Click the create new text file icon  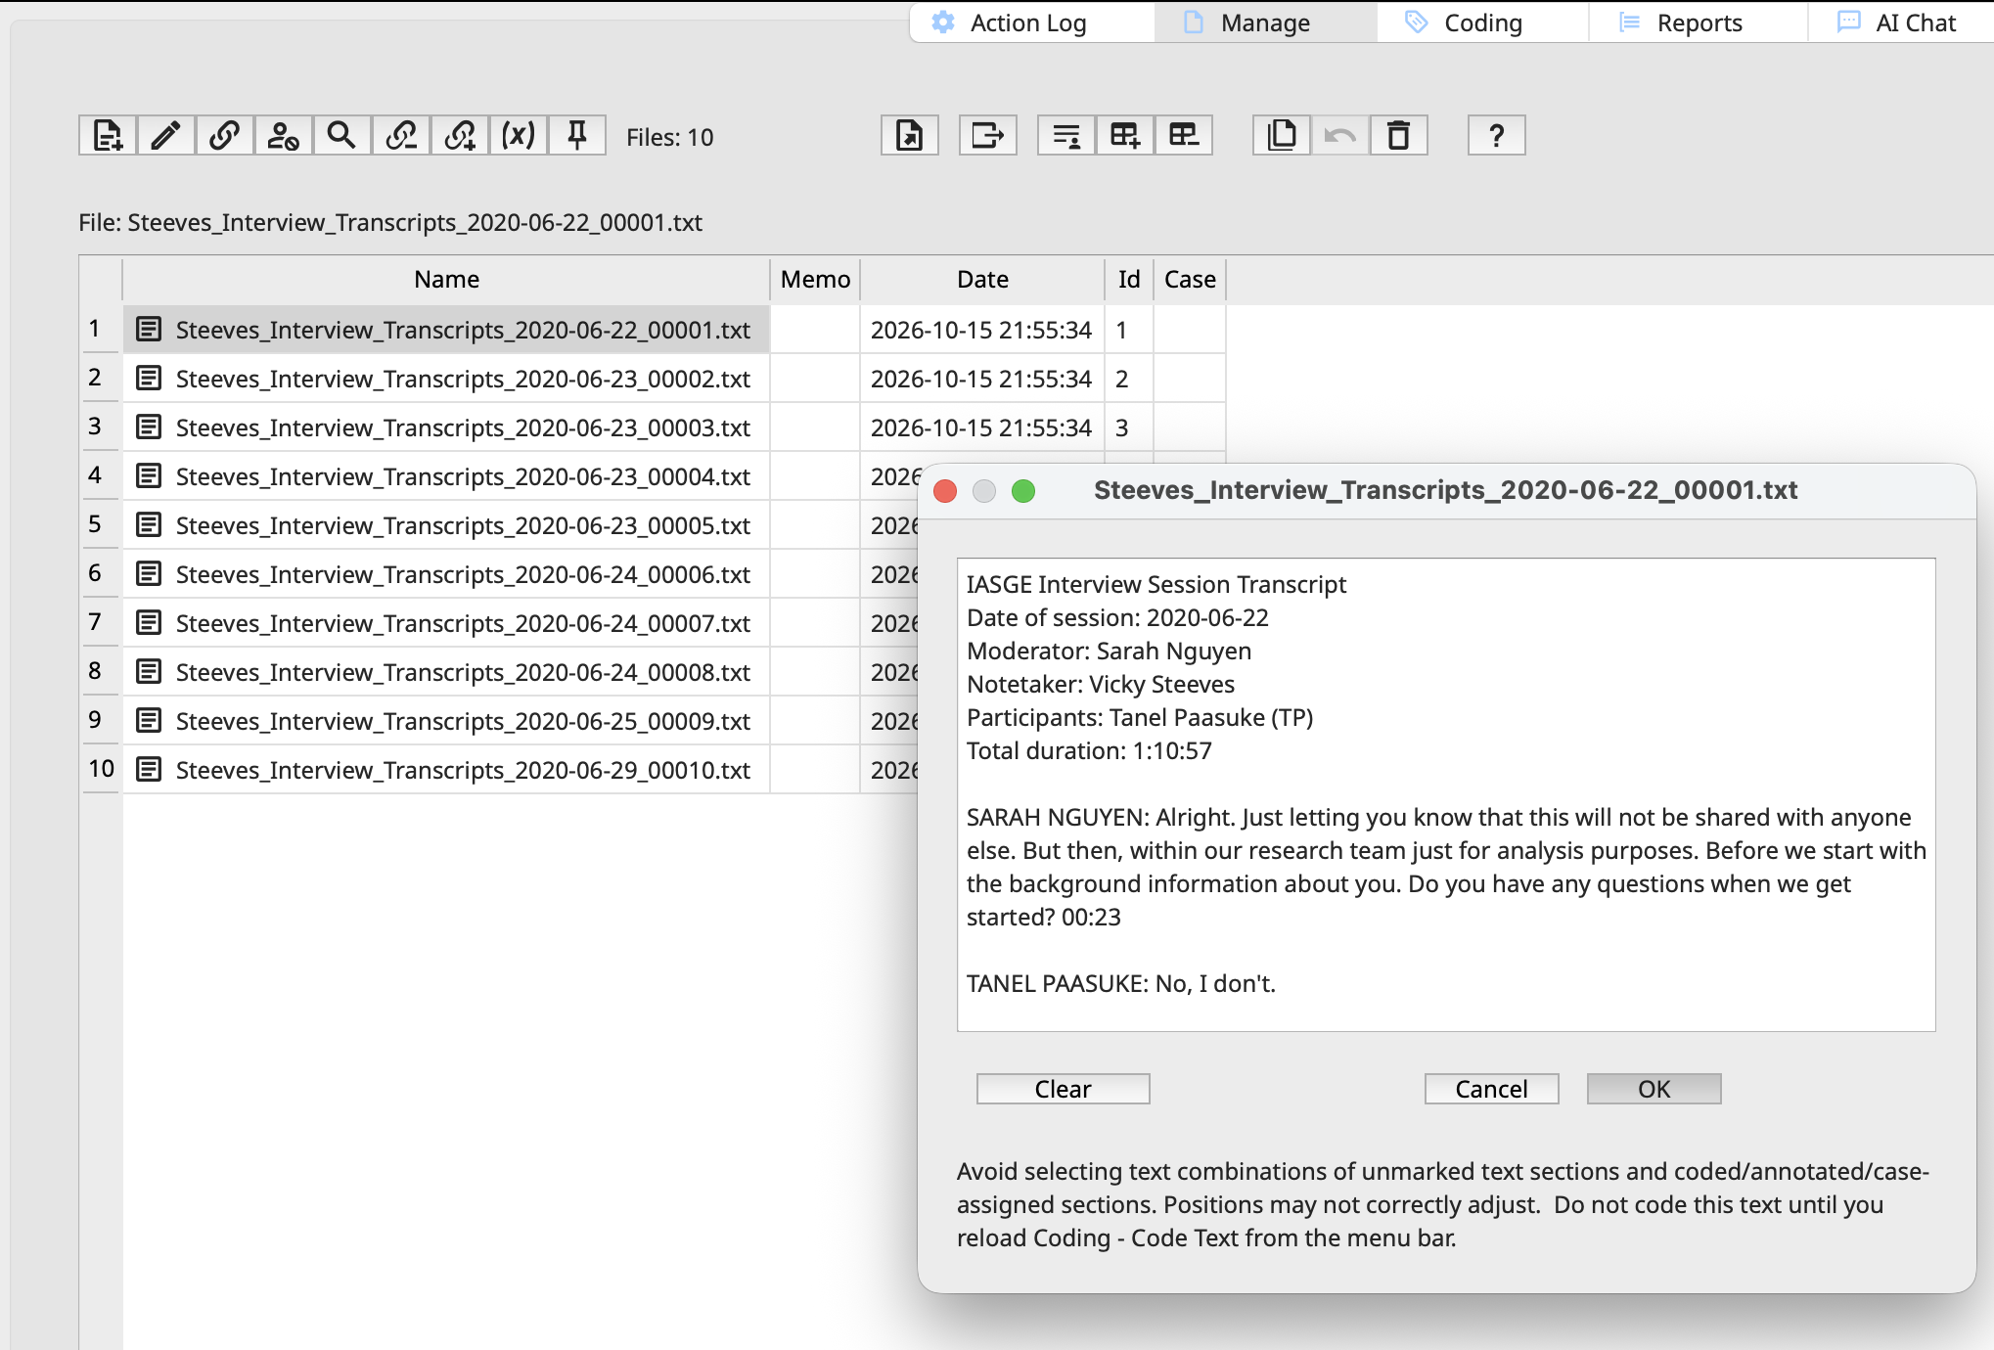(108, 135)
